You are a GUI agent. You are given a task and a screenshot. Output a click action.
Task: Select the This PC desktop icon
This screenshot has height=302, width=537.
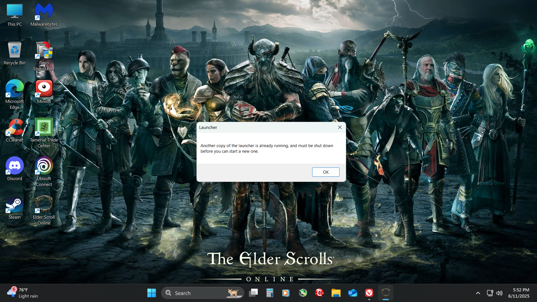coord(15,15)
